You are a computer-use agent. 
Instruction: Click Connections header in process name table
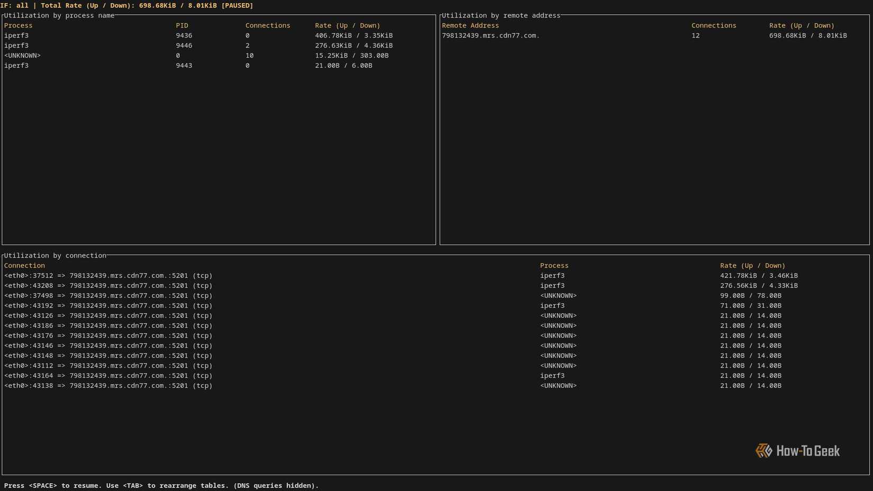268,25
